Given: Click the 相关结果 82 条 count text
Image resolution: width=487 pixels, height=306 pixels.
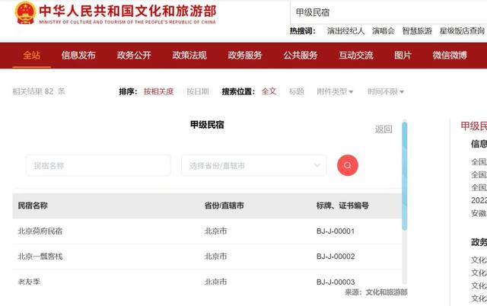Looking at the screenshot, I should [x=39, y=91].
